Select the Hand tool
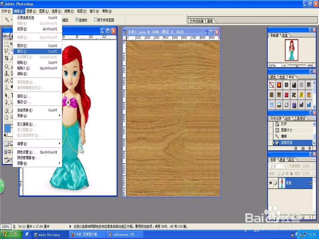319x239 pixels. tap(6, 117)
